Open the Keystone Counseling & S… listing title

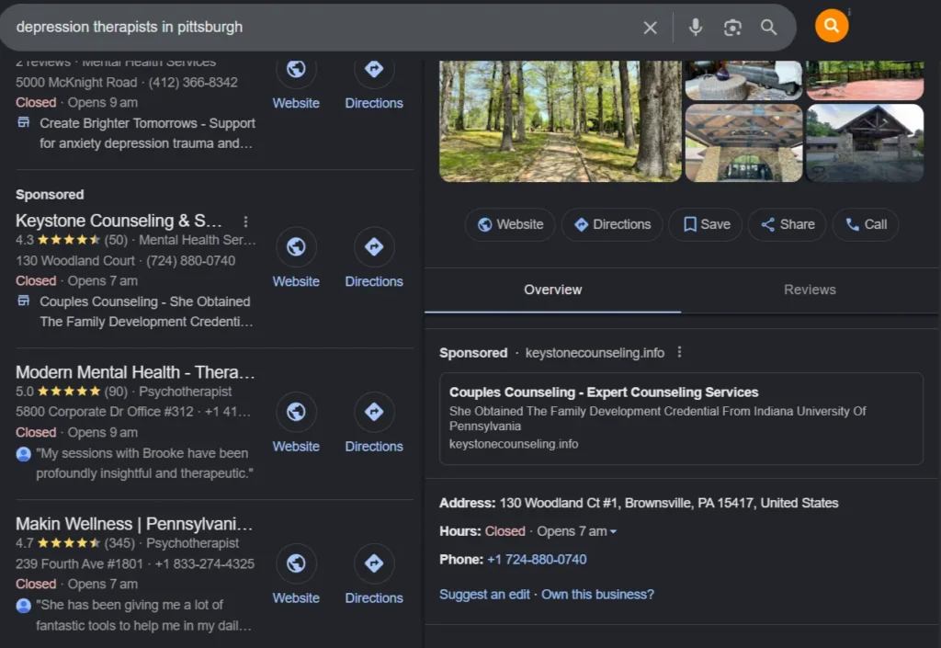tap(119, 221)
